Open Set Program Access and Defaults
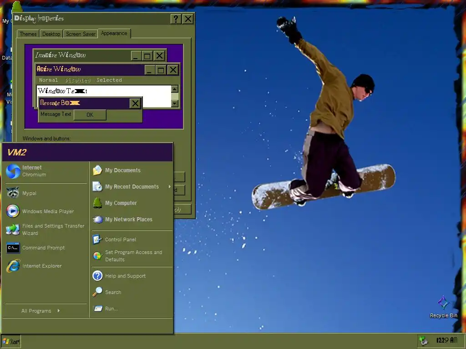The image size is (466, 349). (128, 256)
